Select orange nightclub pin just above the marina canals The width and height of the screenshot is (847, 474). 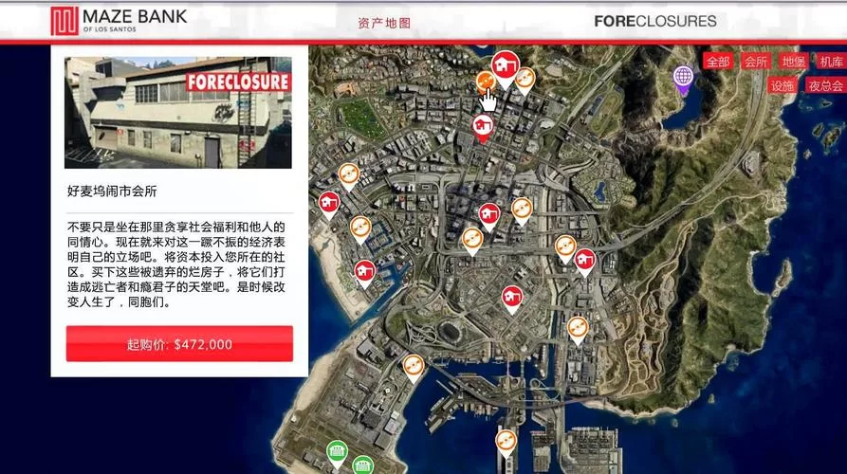[360, 228]
